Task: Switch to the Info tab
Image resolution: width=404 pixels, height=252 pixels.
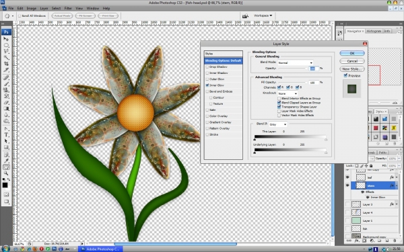Action: pos(386,31)
